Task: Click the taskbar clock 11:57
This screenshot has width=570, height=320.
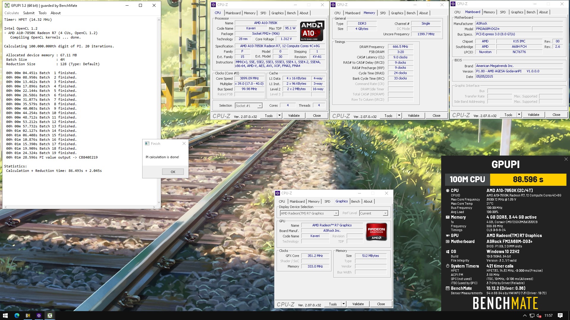Action: [549, 316]
